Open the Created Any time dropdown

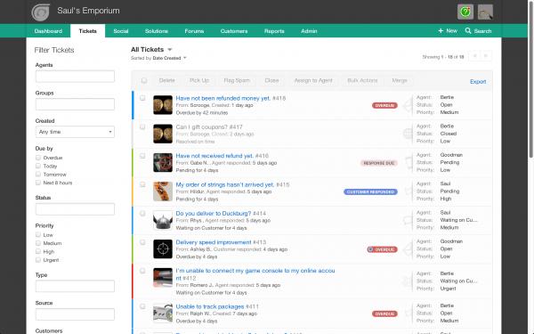75,132
